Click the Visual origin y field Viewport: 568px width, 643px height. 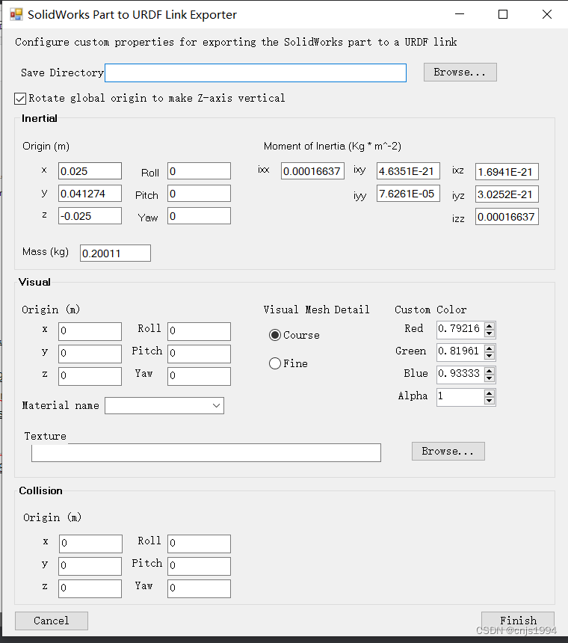[x=90, y=354]
